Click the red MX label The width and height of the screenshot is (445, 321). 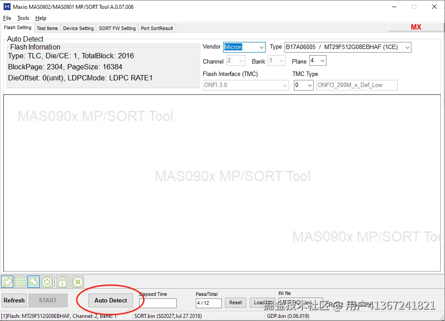click(x=416, y=27)
